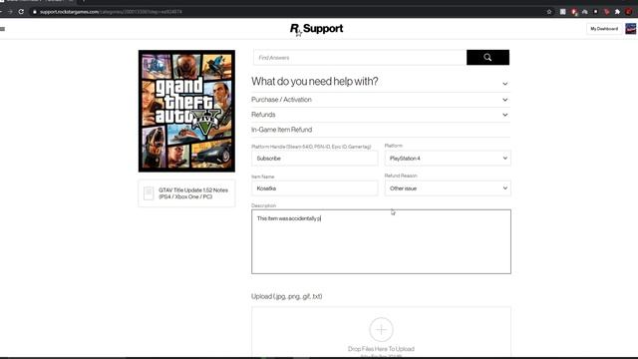Focus the Find Answers search field
The width and height of the screenshot is (638, 359).
coord(360,58)
